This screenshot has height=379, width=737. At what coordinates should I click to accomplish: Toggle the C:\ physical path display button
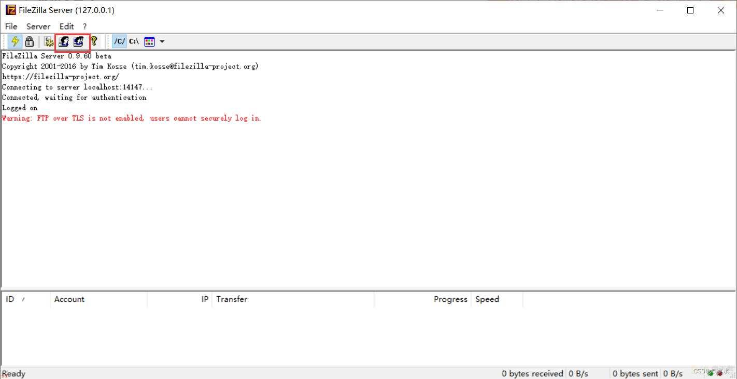coord(134,41)
